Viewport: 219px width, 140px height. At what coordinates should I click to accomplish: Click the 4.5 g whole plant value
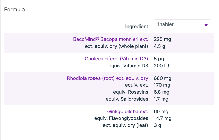click(x=159, y=46)
